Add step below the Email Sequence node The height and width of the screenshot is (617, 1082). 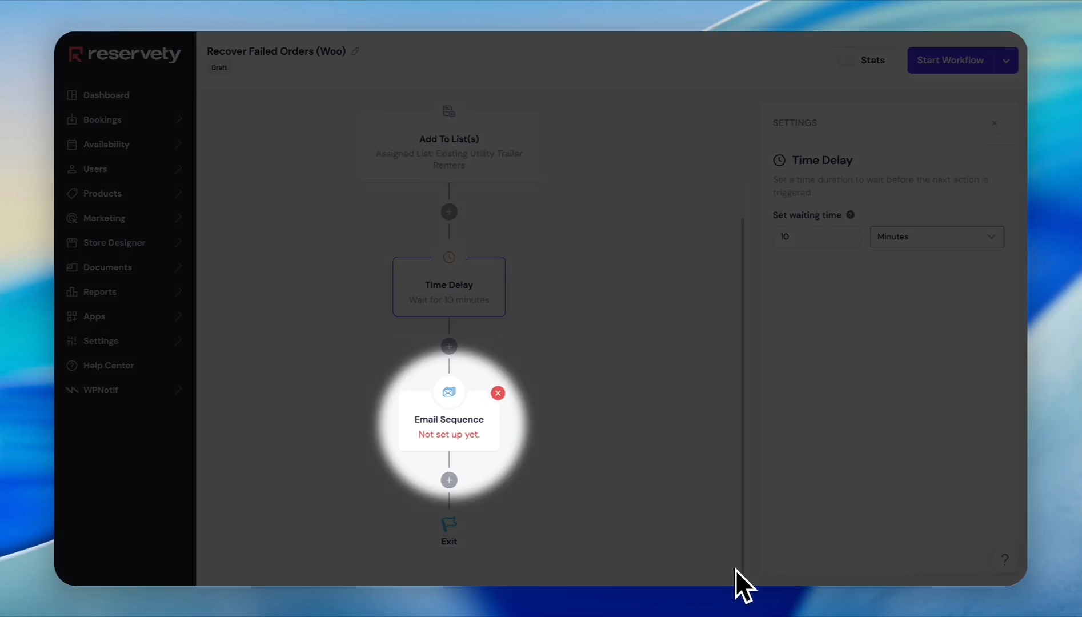point(449,480)
